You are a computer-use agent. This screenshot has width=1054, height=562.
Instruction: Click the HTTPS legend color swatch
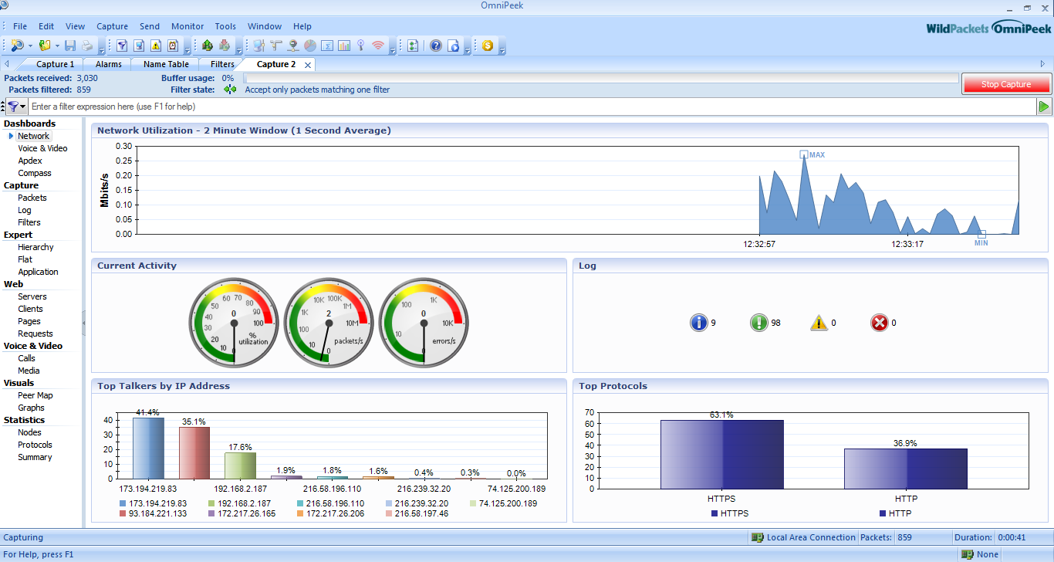714,513
